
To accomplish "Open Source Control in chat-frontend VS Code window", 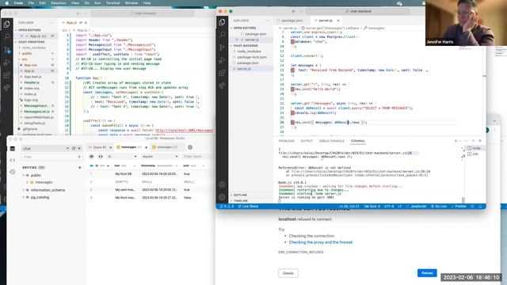I will coord(7,50).
